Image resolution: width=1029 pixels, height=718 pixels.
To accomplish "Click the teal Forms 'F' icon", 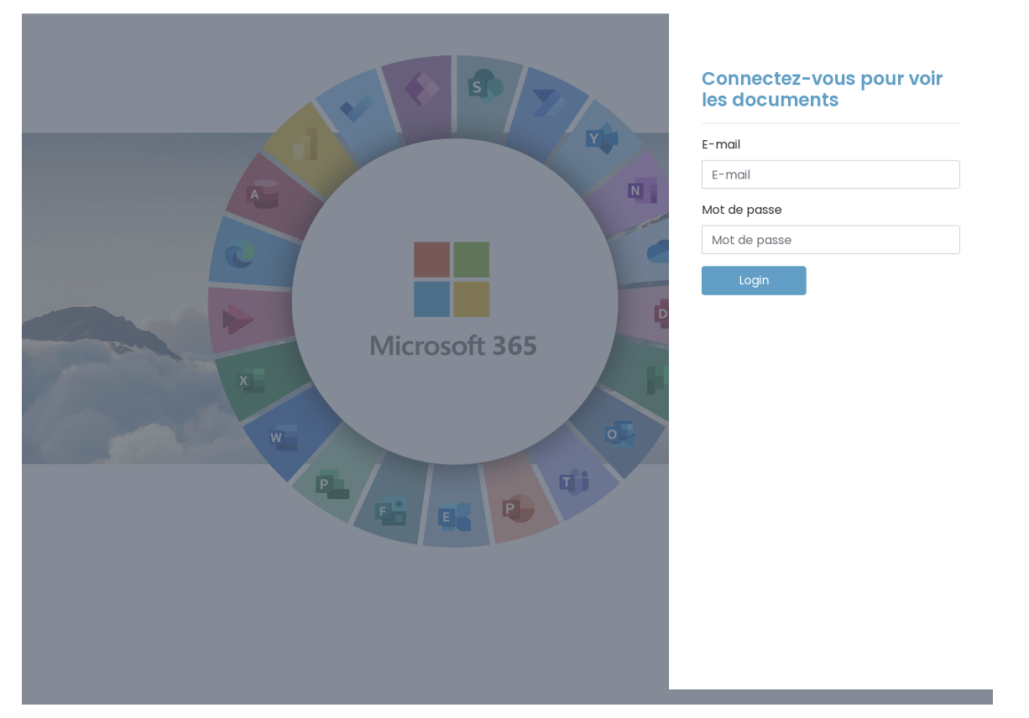I will coord(390,510).
